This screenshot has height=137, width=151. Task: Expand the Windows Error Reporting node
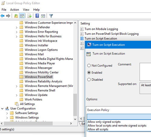pyautogui.click(x=17, y=32)
